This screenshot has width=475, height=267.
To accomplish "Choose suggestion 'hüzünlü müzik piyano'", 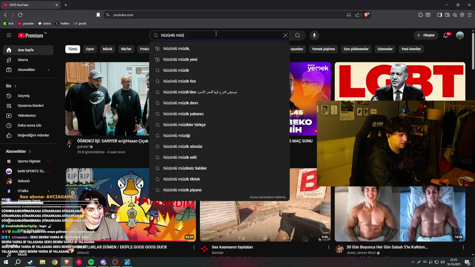I will [219, 190].
